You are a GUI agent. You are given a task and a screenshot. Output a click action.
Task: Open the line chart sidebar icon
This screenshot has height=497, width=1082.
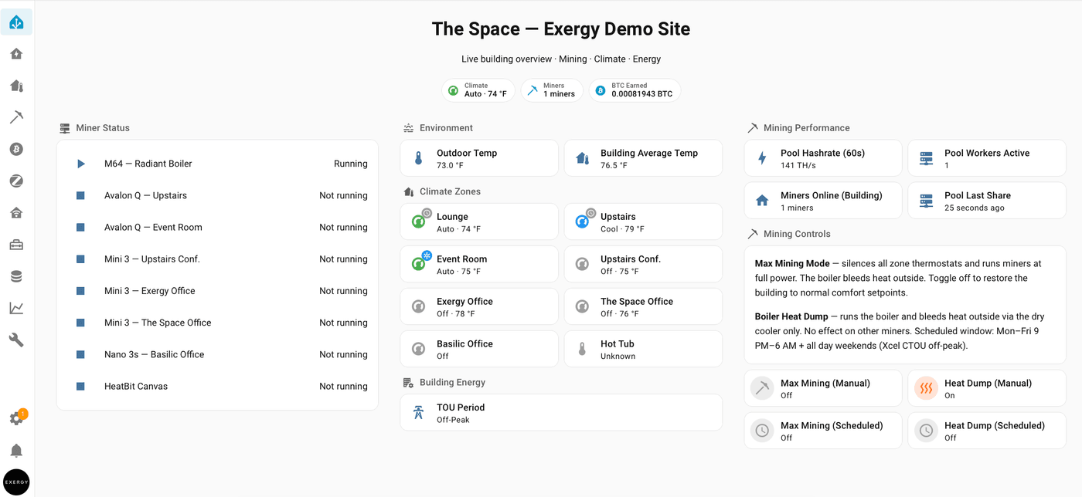click(x=16, y=308)
